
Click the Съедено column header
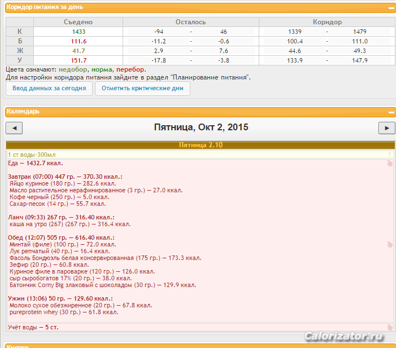(79, 22)
